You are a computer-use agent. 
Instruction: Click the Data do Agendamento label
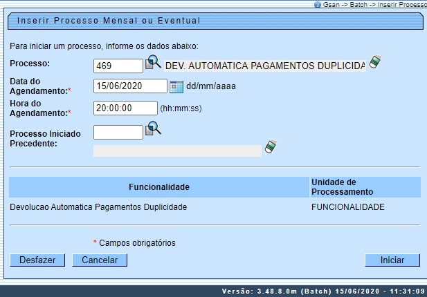click(x=40, y=86)
